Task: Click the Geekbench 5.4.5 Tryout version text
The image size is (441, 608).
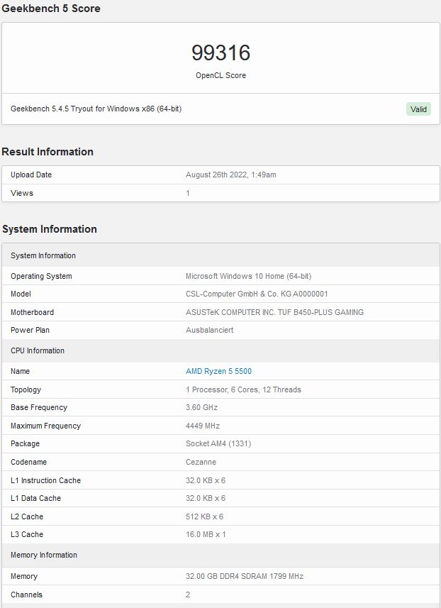Action: 96,109
